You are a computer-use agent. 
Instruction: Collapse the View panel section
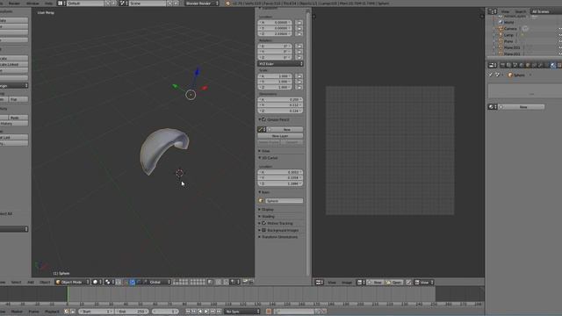tap(265, 151)
